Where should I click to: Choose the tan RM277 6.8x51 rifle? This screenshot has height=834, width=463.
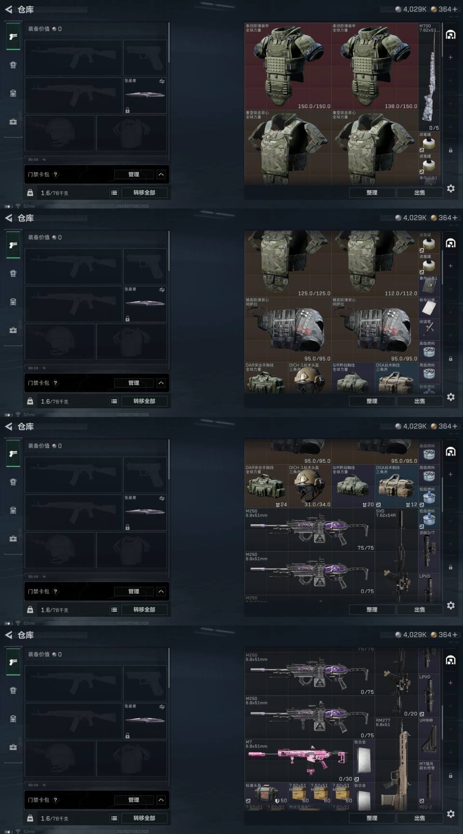point(396,764)
